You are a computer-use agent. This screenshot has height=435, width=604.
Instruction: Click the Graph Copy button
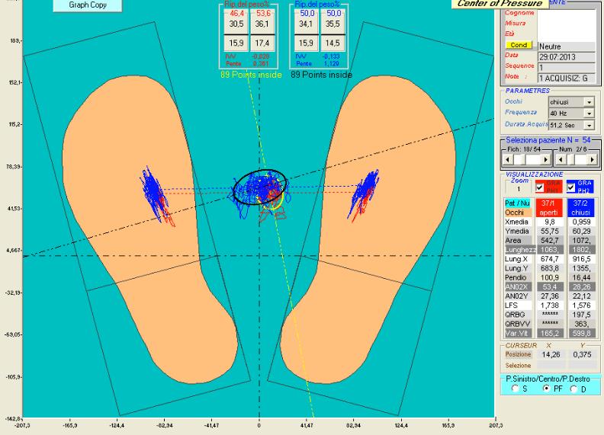(x=88, y=5)
